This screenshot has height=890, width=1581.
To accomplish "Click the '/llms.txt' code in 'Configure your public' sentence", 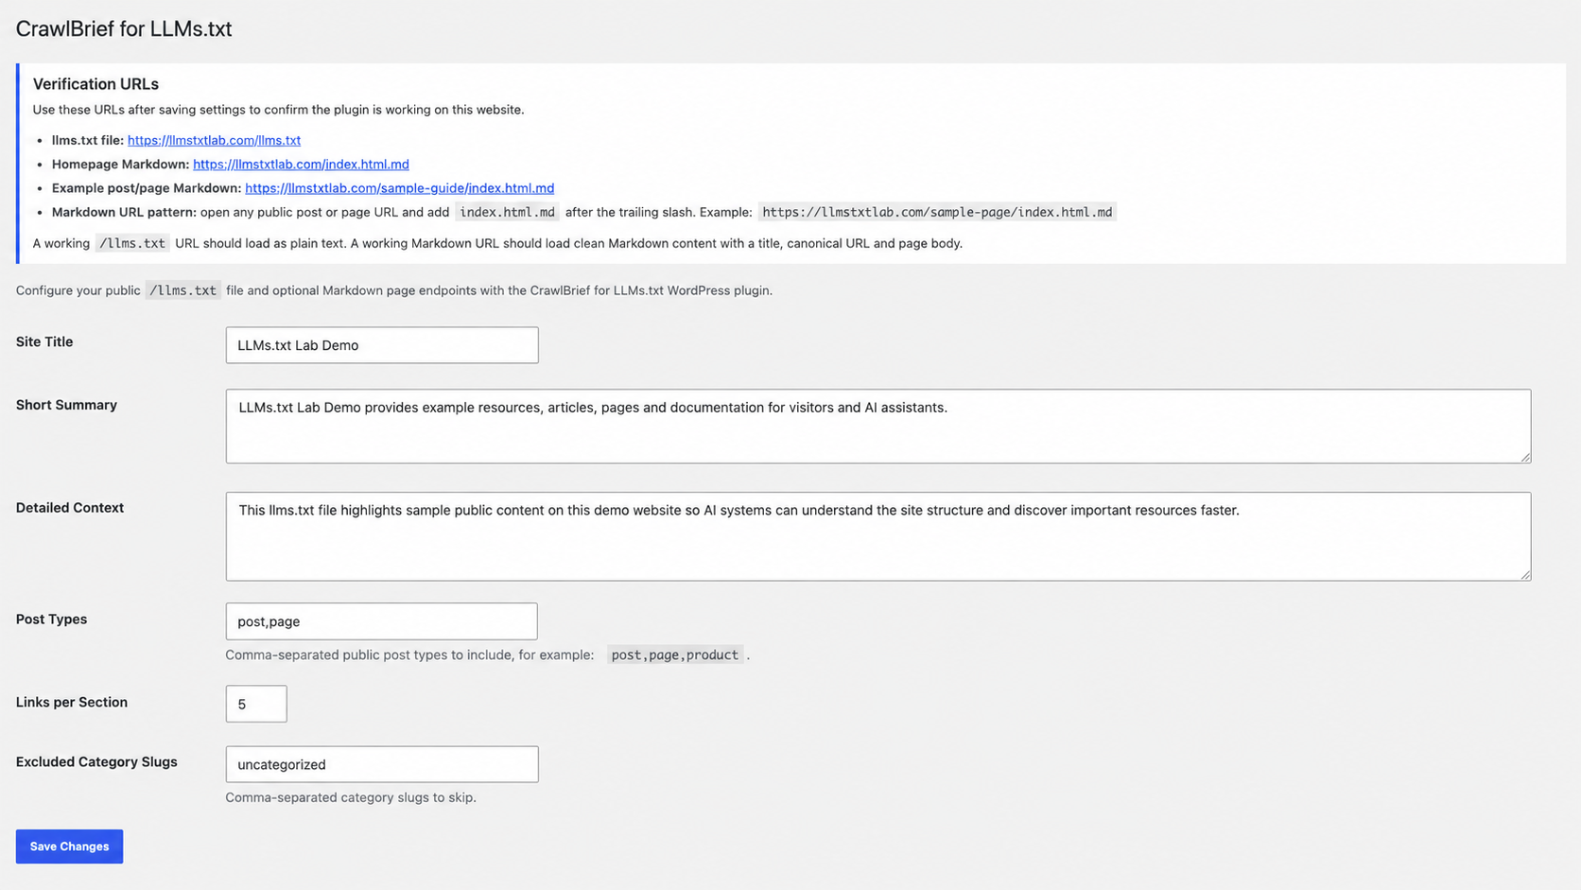I will click(183, 290).
